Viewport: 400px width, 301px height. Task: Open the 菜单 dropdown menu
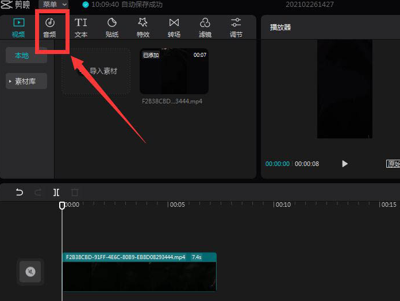tap(54, 5)
